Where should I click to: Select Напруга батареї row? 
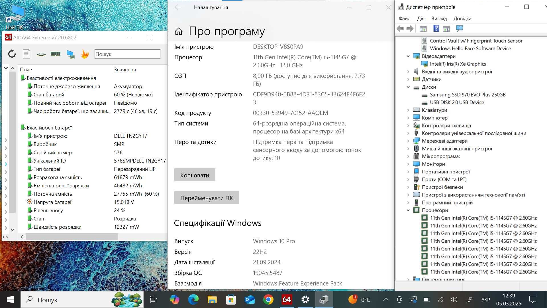point(93,202)
